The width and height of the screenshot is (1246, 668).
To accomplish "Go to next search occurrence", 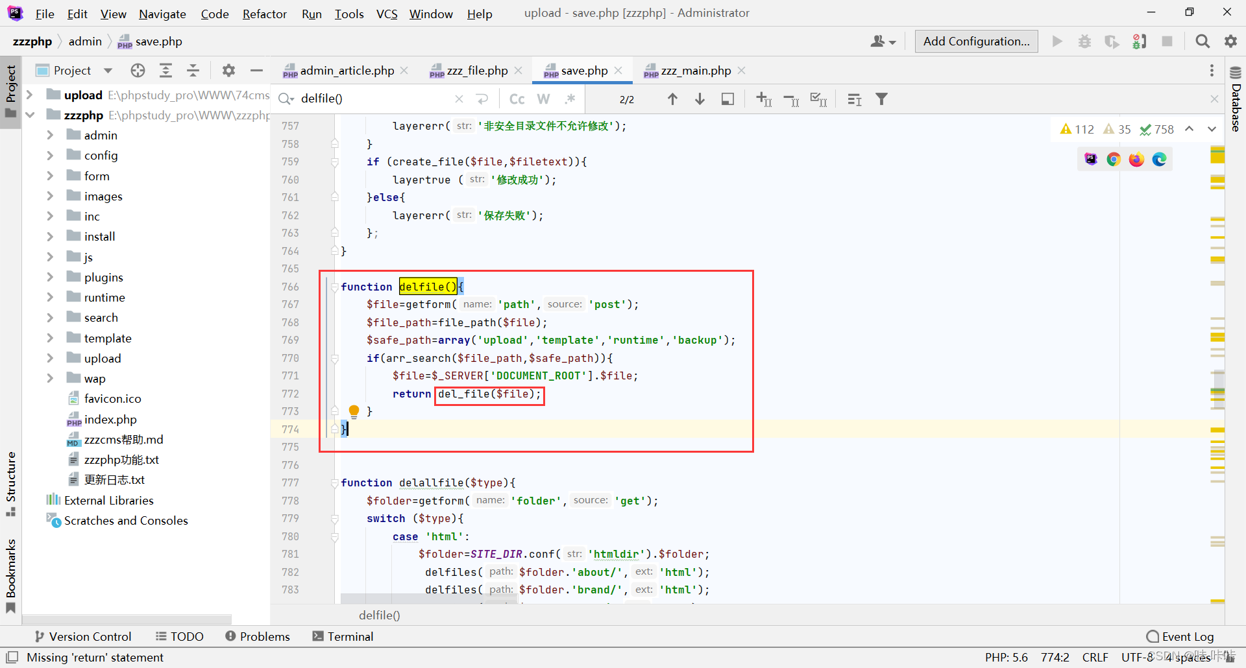I will point(700,99).
